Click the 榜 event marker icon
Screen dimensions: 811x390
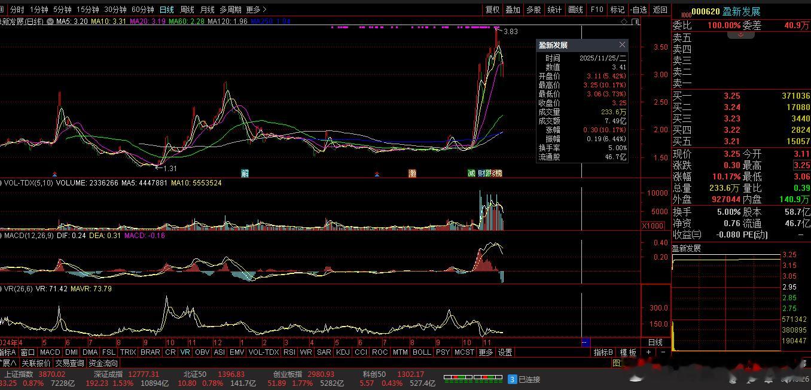(499, 173)
